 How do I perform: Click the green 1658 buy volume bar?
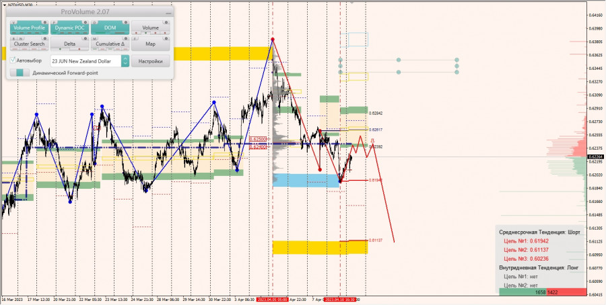pos(522,293)
